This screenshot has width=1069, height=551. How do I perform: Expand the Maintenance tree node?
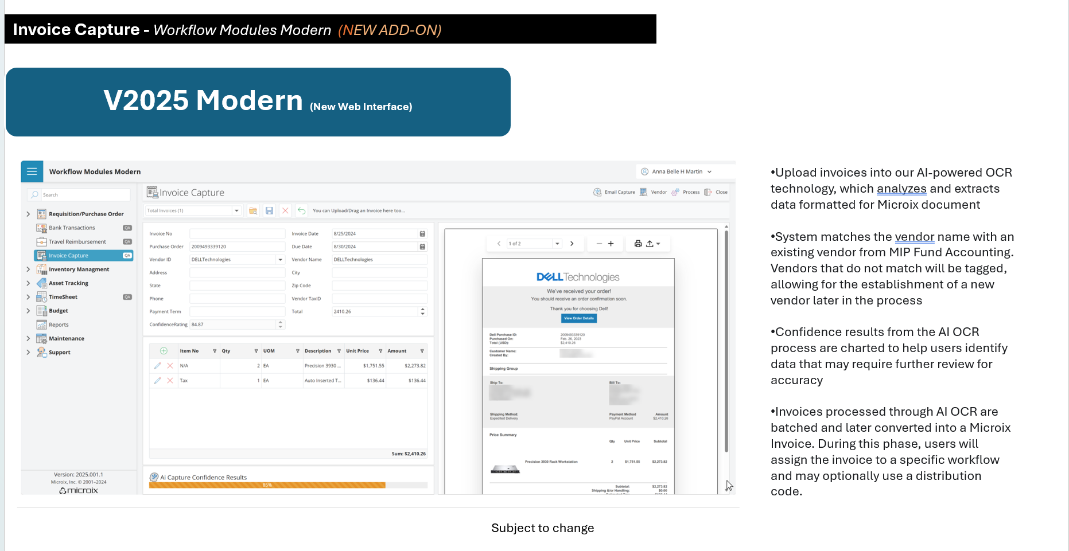pos(28,339)
